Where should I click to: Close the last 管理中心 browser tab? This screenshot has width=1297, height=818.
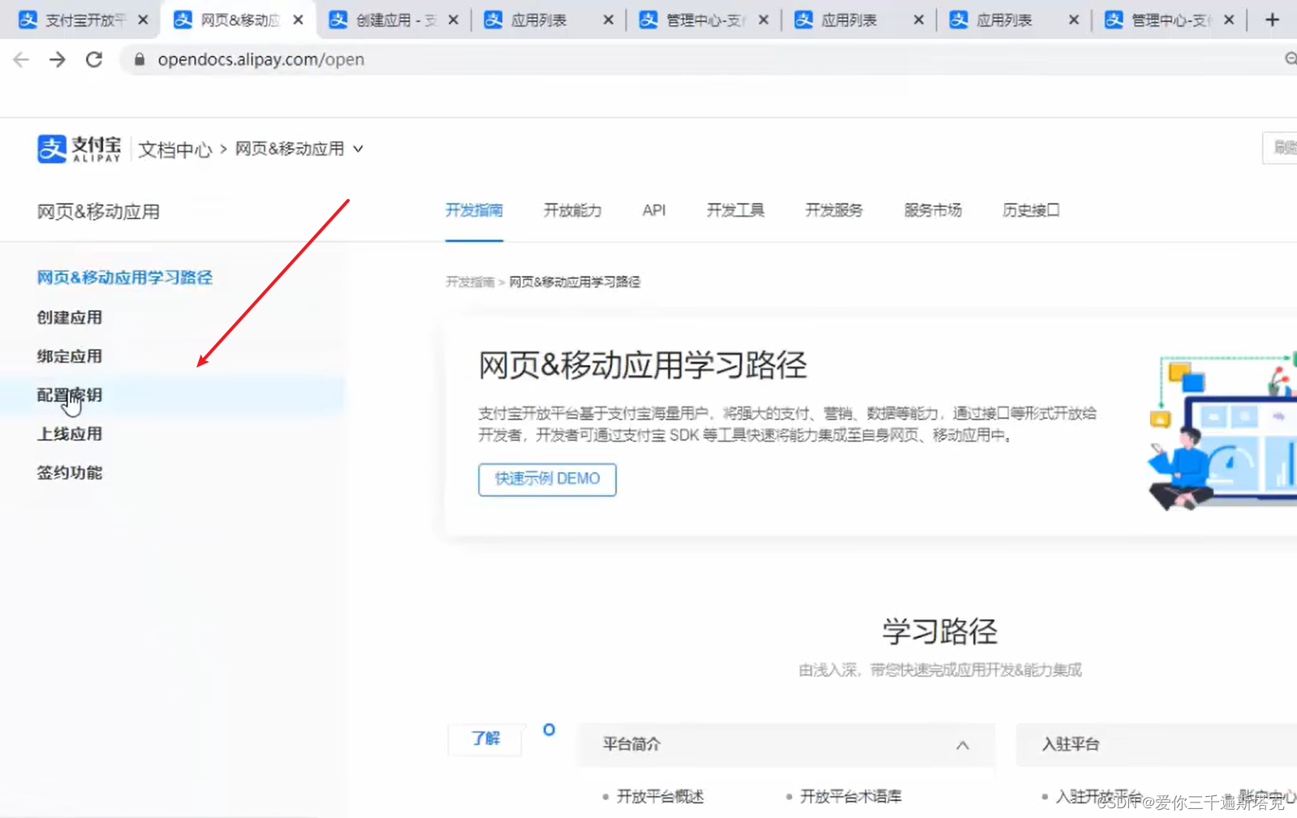click(x=1229, y=19)
